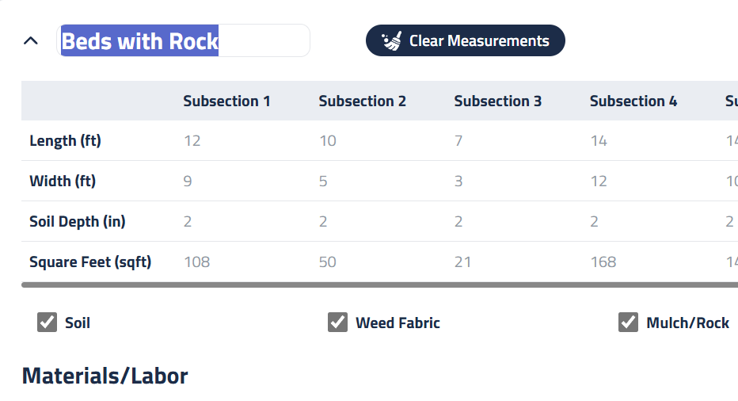The width and height of the screenshot is (738, 401).
Task: Click the table's horizontal scrollbar
Action: click(x=379, y=285)
